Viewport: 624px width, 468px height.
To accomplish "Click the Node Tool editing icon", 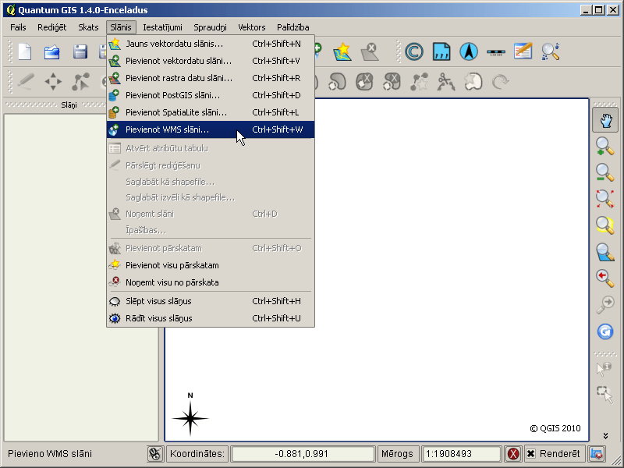I will [80, 82].
